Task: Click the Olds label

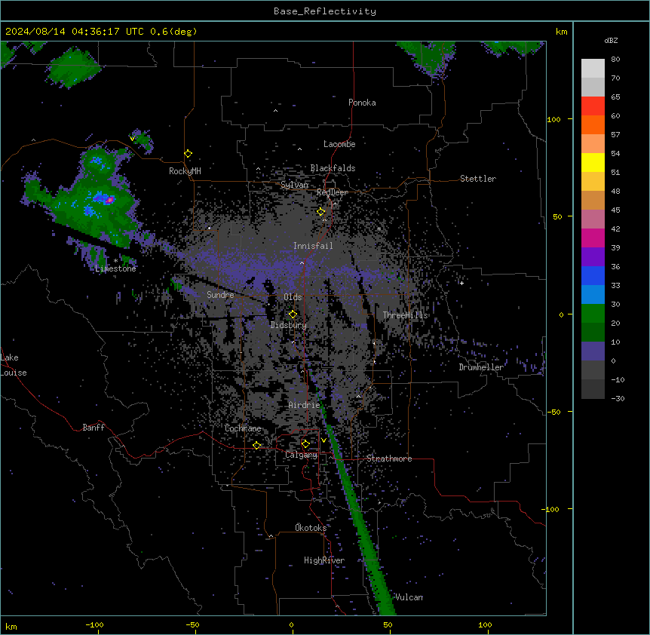Action: click(293, 297)
